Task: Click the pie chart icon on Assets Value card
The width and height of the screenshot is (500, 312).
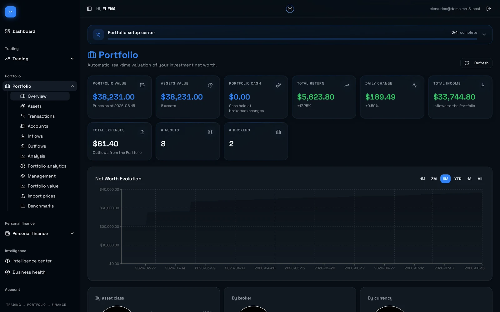Action: [210, 85]
